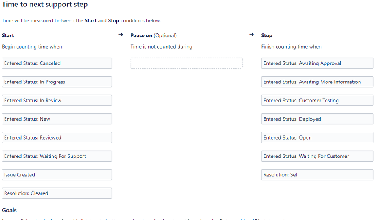Select 'Entered Status: Waiting For Support' condition

coord(57,156)
